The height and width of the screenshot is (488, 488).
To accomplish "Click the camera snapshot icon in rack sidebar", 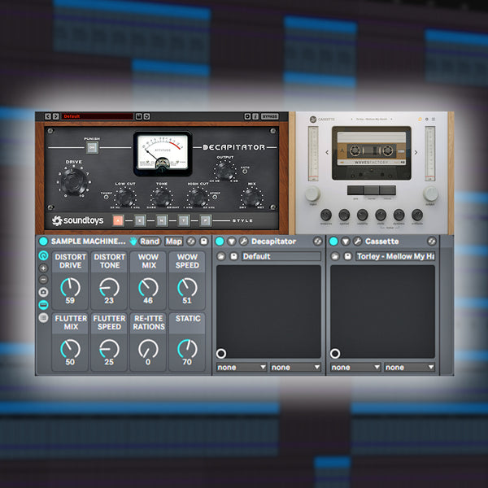I will [44, 292].
